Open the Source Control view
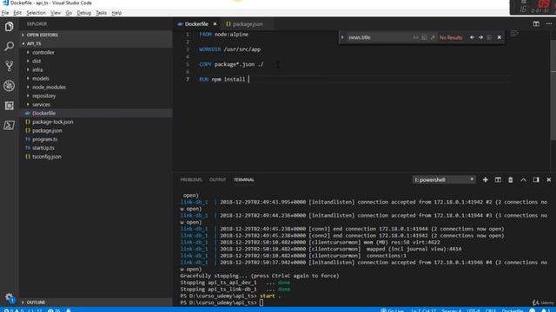 click(x=9, y=66)
